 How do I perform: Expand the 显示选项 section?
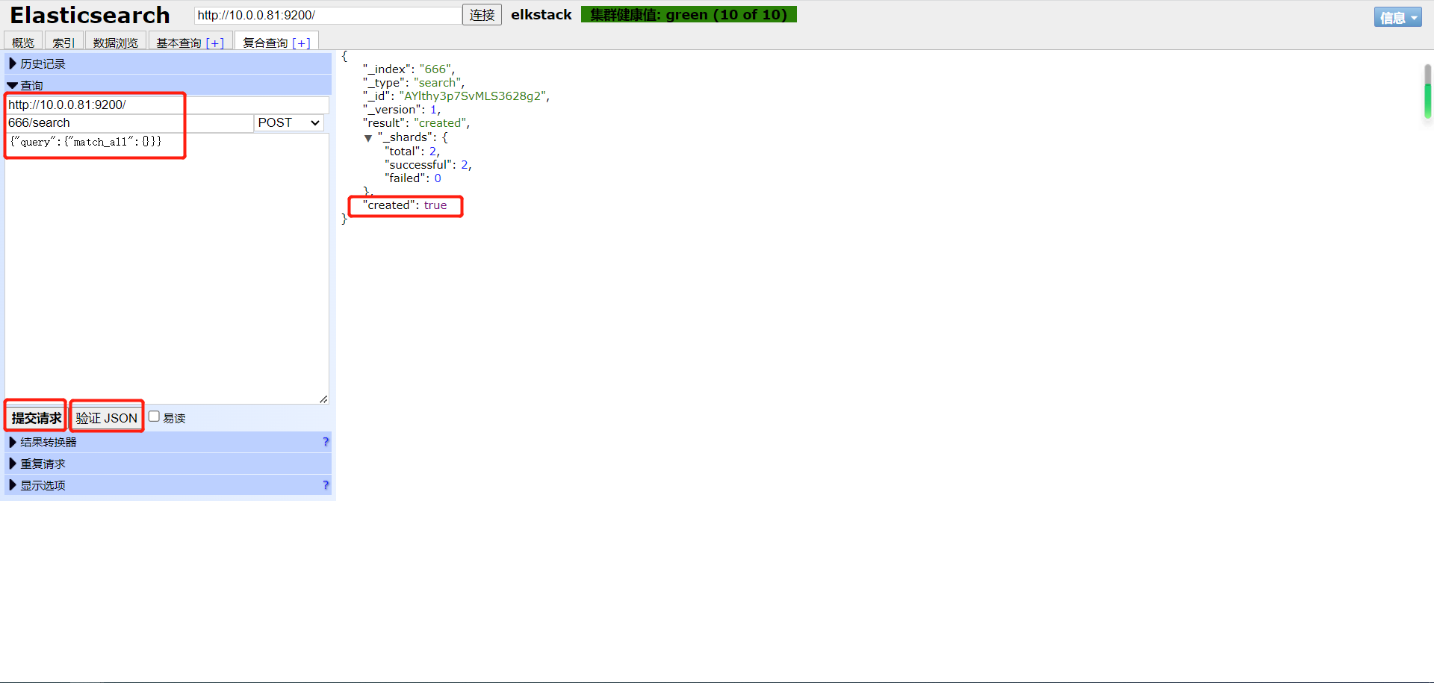pos(37,485)
